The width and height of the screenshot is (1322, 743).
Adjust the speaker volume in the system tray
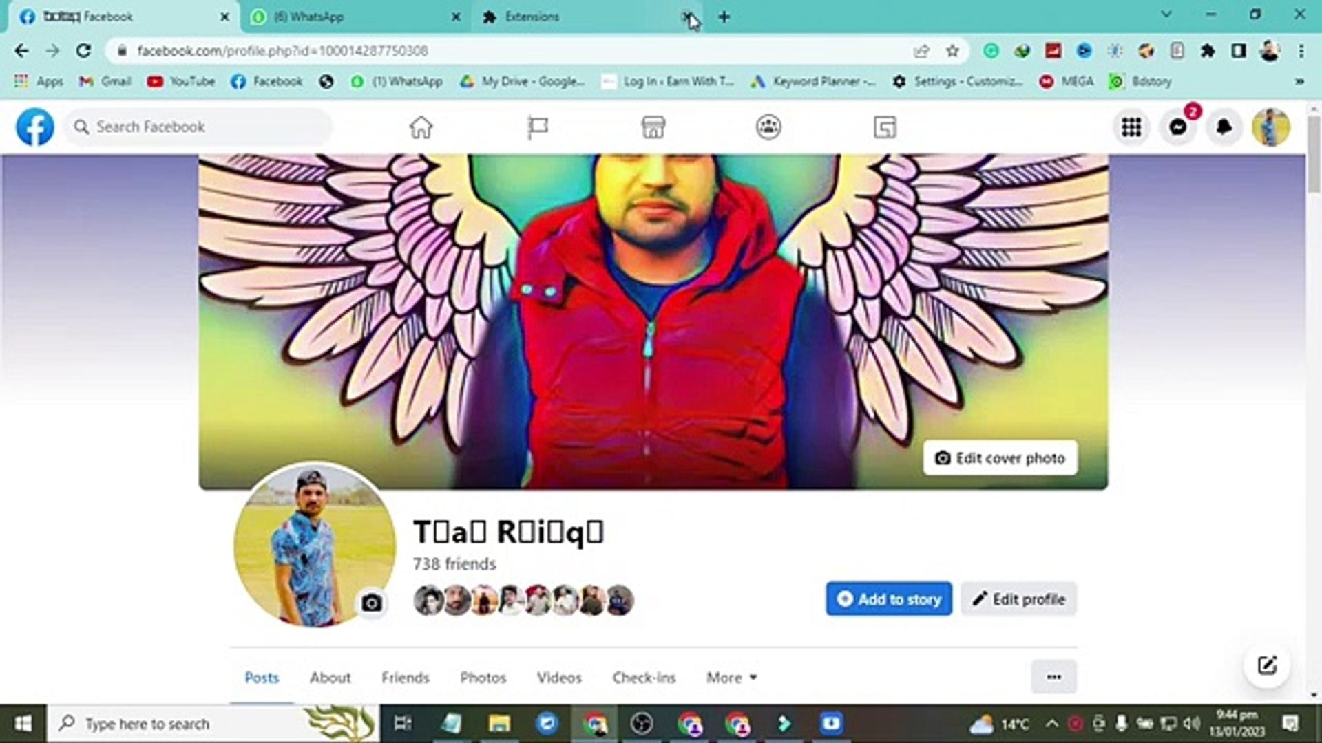point(1190,724)
